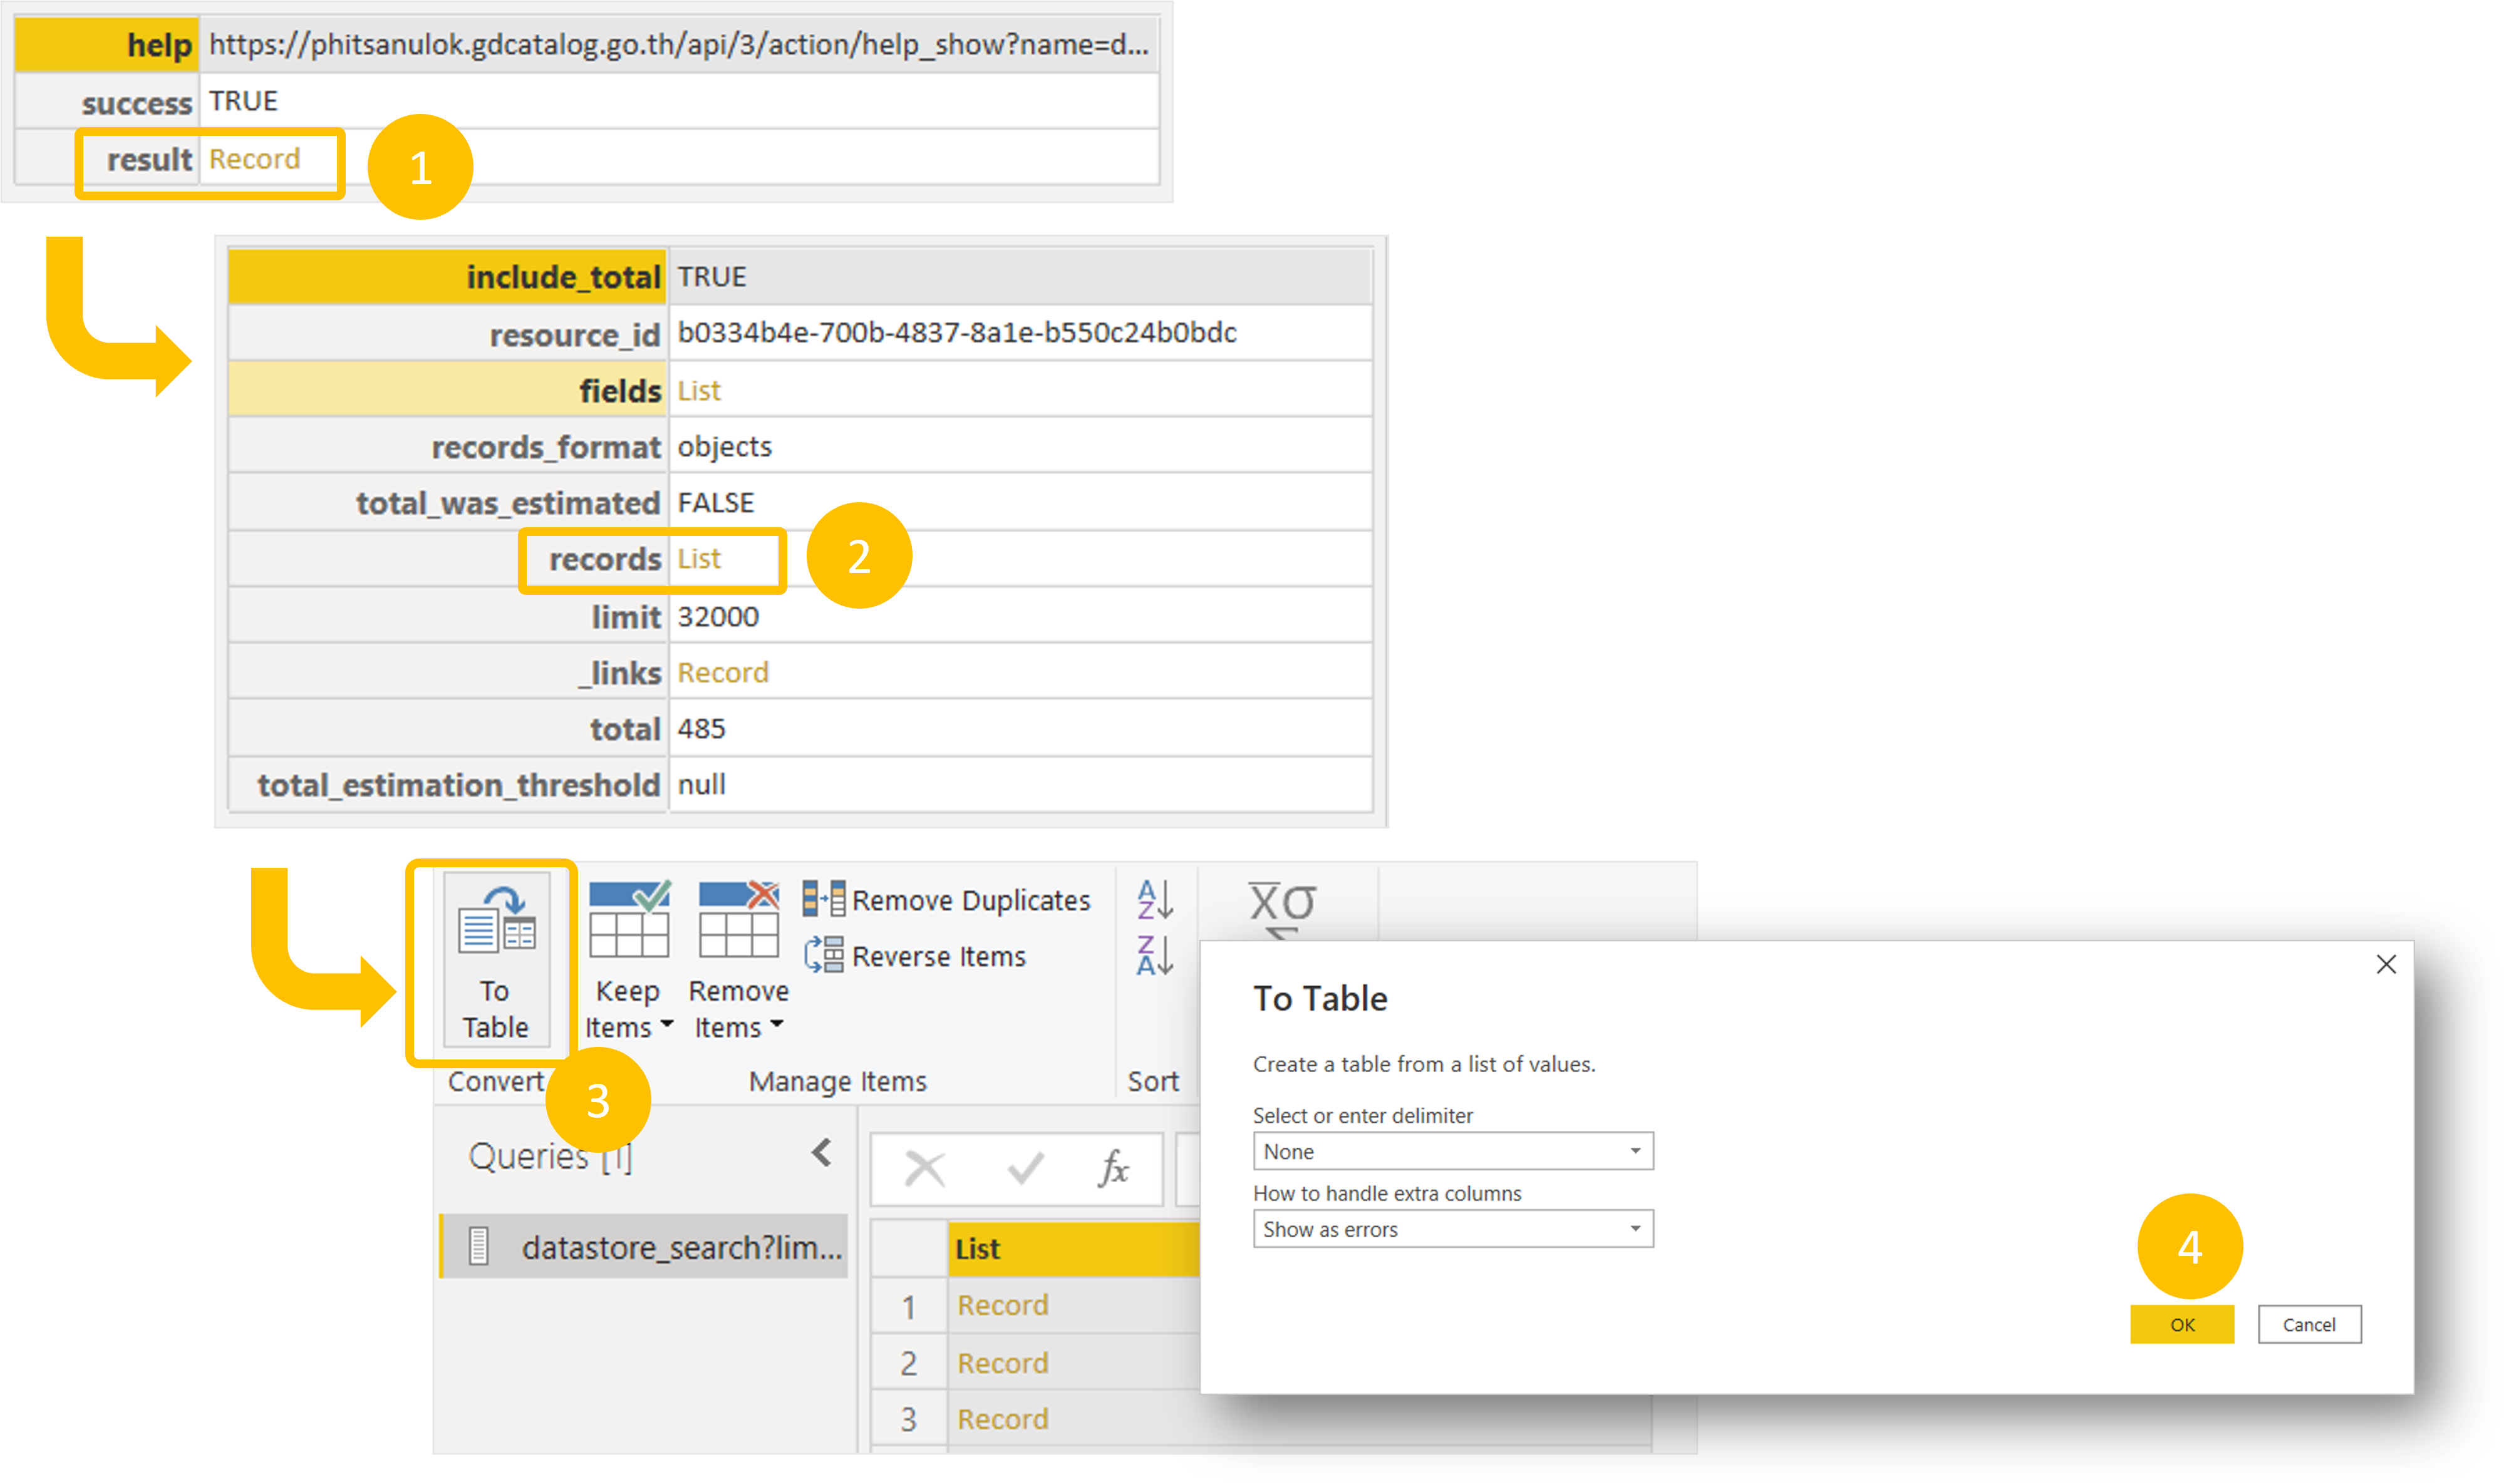Sort the list ascending A to Z
Image resolution: width=2504 pixels, height=1484 pixels.
pyautogui.click(x=1154, y=899)
